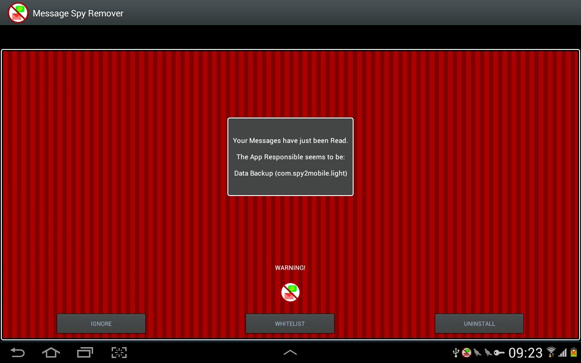Tap the battery status icon
Viewport: 581px width, 363px height.
[x=574, y=353]
